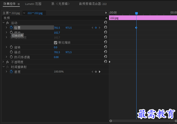Click the position Y value 971.5
177x124 pixels.
tap(68, 28)
